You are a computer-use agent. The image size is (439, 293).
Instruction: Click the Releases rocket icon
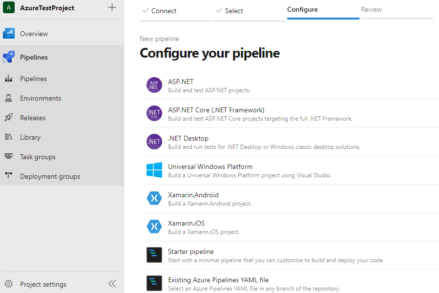pyautogui.click(x=9, y=117)
